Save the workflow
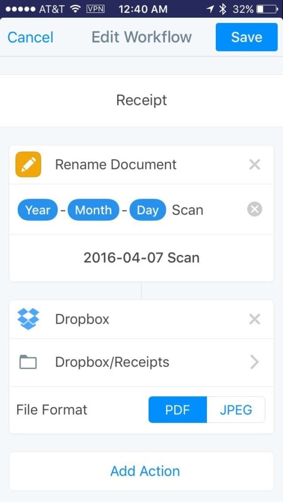 [x=247, y=37]
